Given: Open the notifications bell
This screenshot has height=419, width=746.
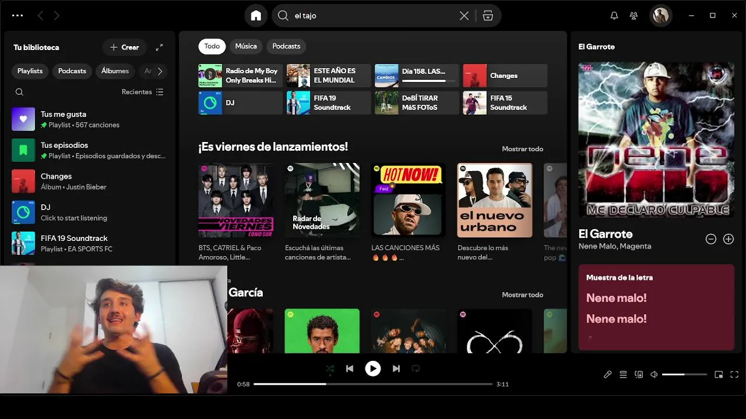Looking at the screenshot, I should [614, 16].
